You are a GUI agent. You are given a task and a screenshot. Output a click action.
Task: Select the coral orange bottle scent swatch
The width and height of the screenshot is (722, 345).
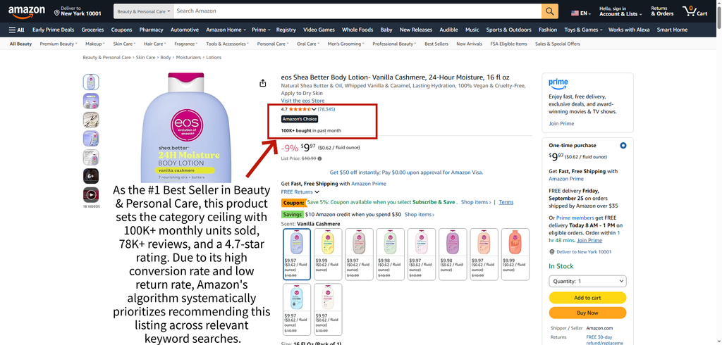(515, 254)
